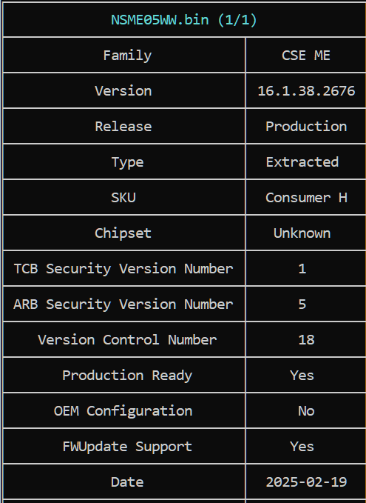Select TCB Security Version Number label

(x=123, y=268)
